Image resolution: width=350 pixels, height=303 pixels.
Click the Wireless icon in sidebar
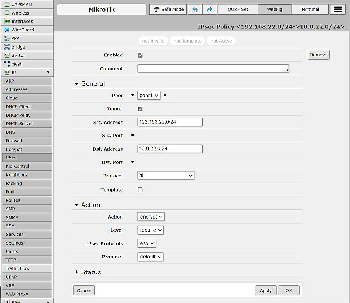(x=7, y=13)
